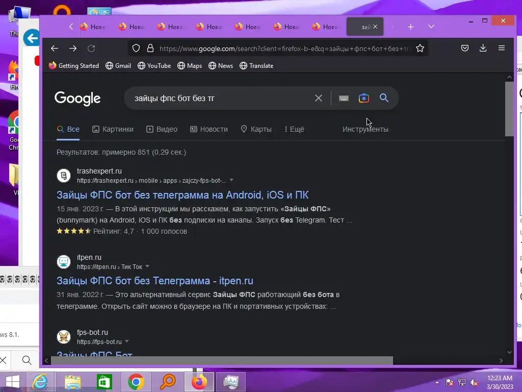
Task: Go to Google home via logo
Action: 77,99
